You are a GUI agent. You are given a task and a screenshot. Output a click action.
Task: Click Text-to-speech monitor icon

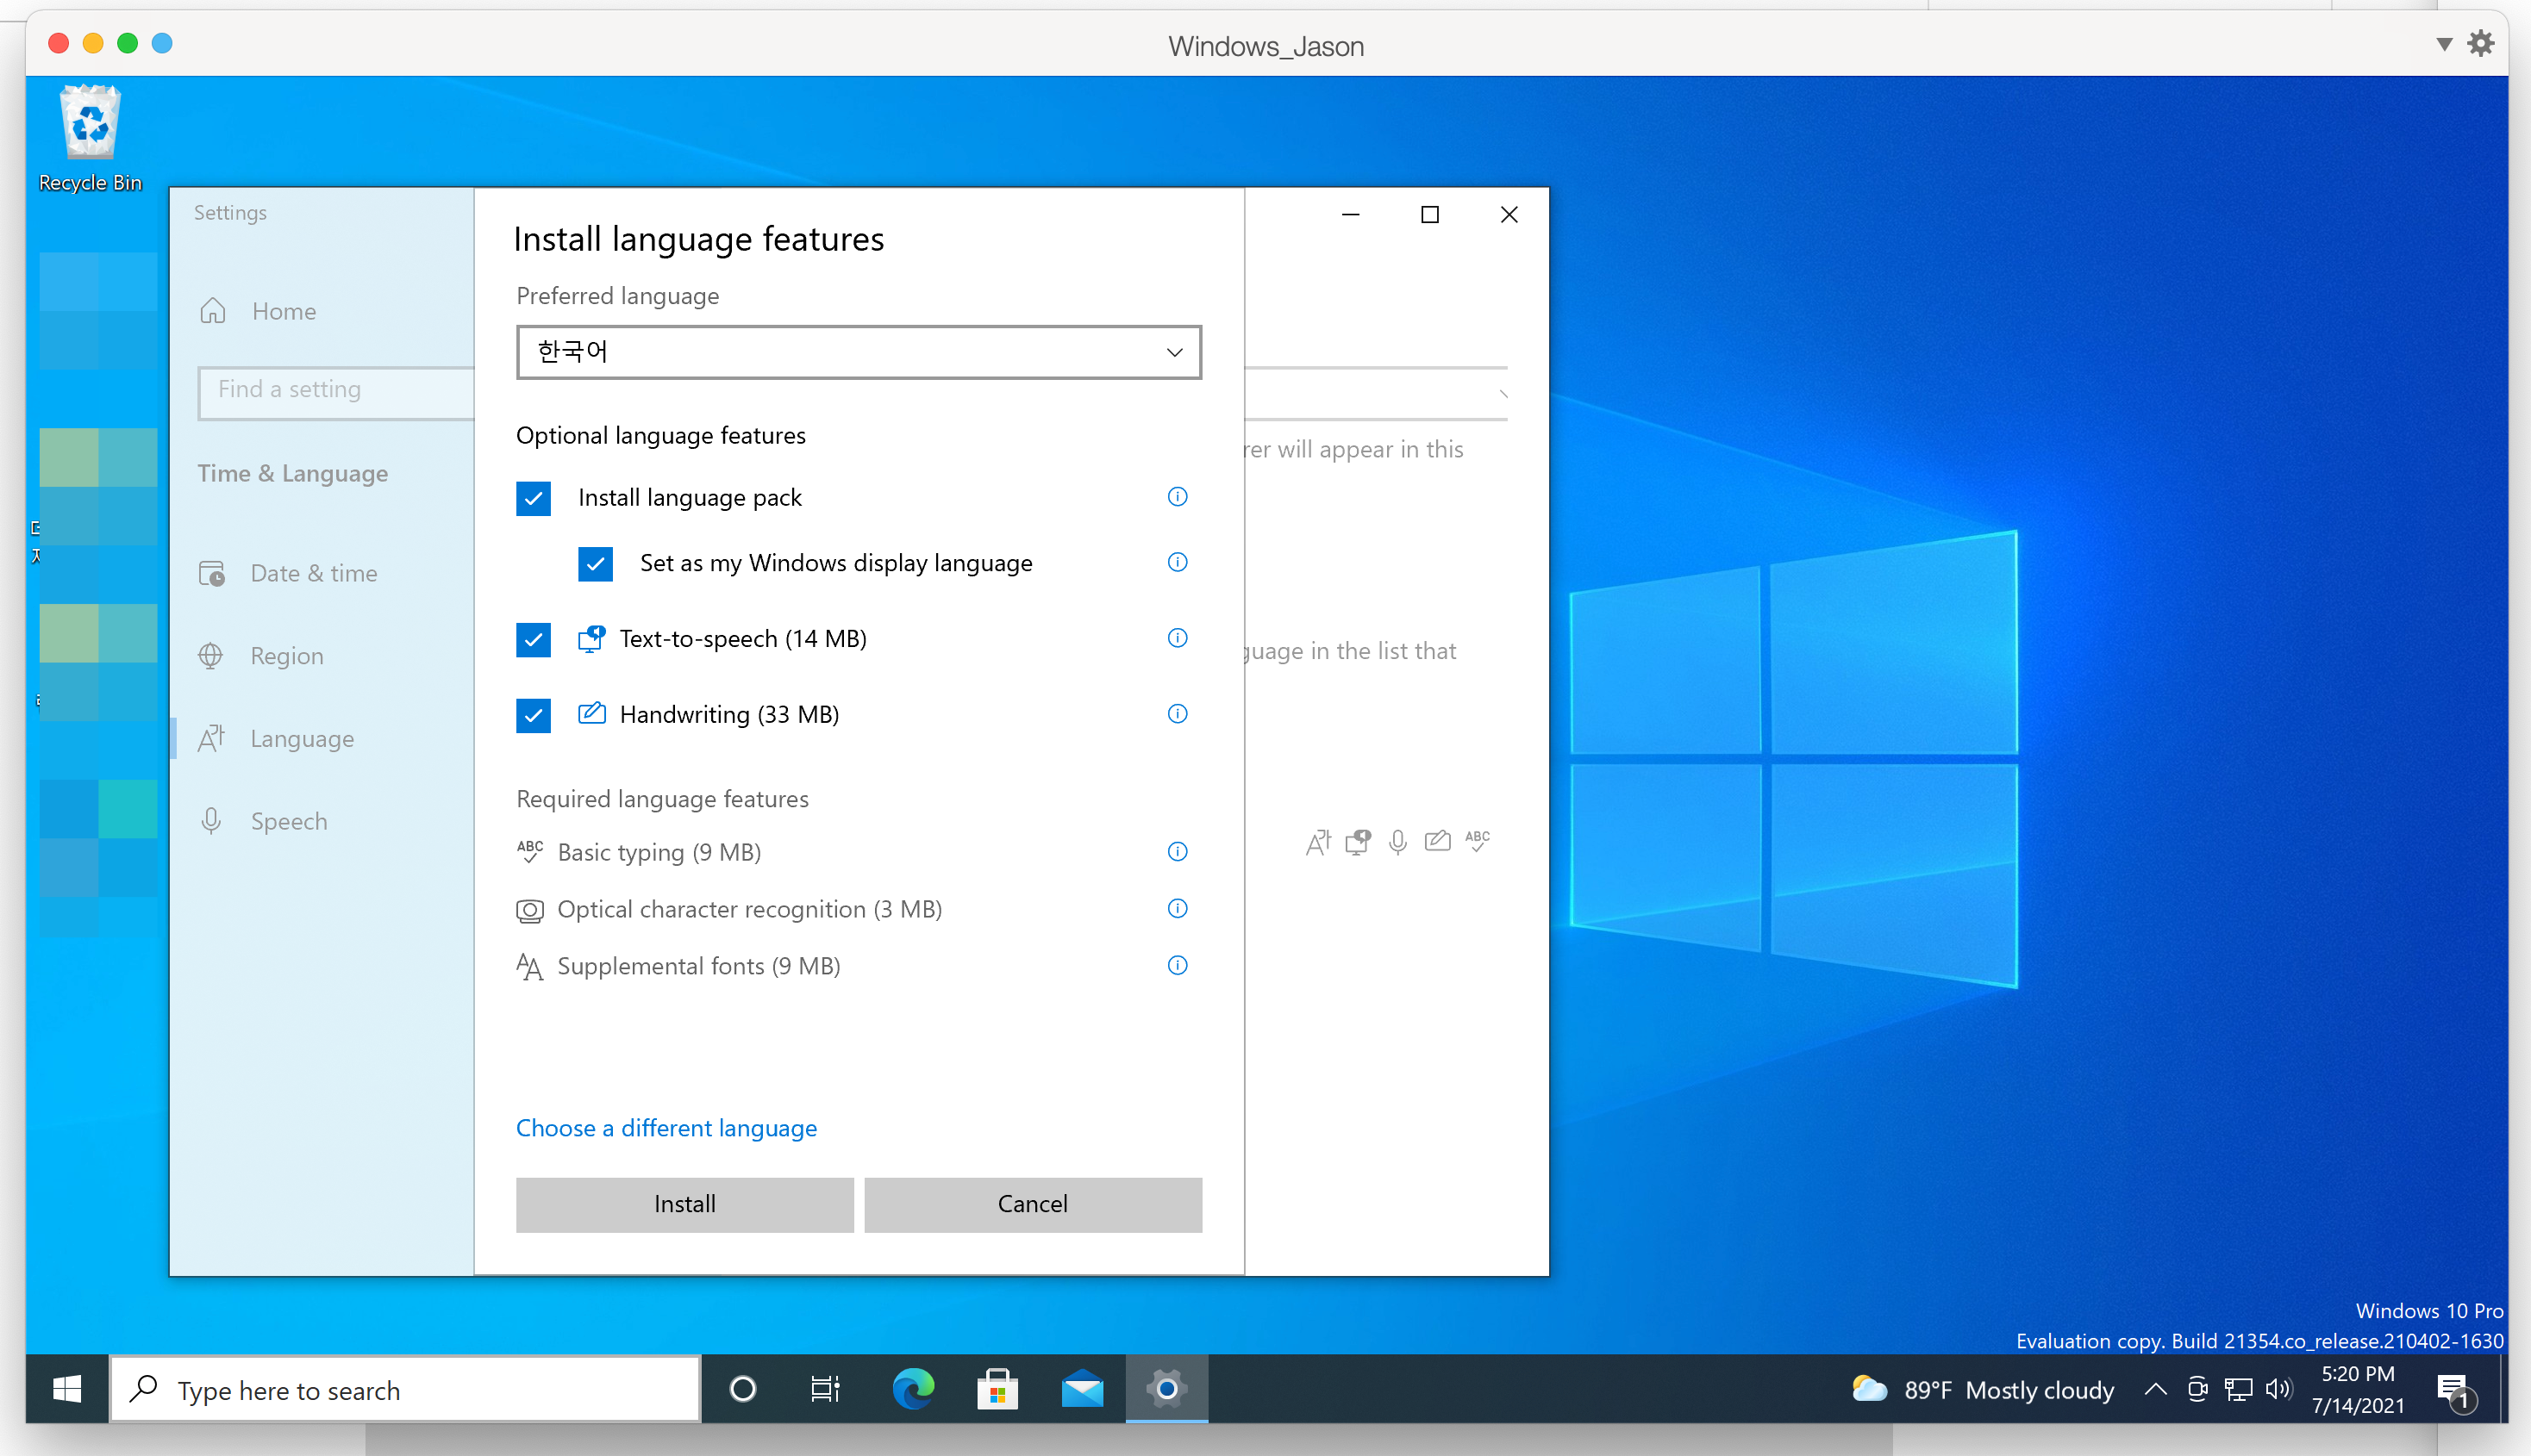click(591, 639)
